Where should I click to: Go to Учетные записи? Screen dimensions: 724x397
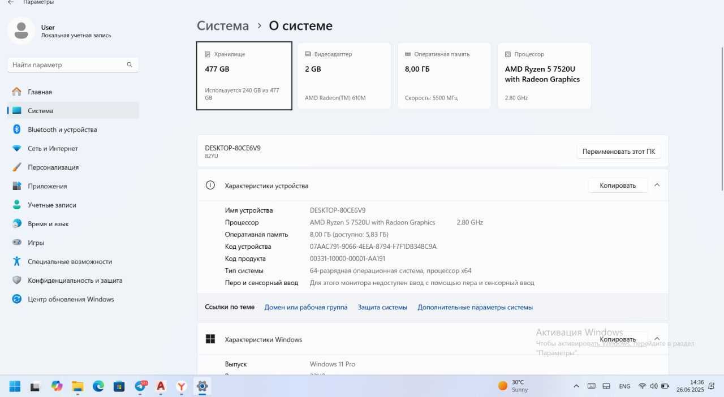pyautogui.click(x=73, y=205)
